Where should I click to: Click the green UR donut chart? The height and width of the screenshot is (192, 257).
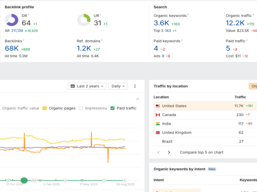point(84,20)
